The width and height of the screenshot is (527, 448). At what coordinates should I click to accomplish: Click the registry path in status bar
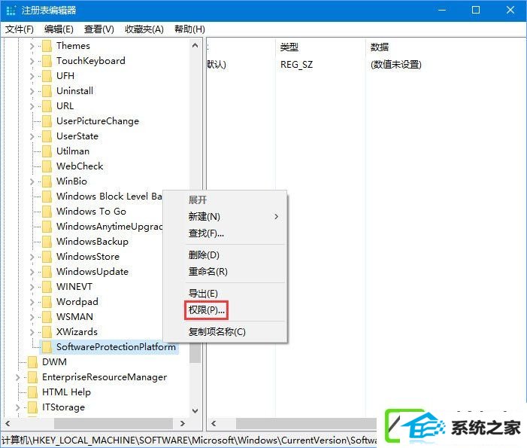point(189,440)
